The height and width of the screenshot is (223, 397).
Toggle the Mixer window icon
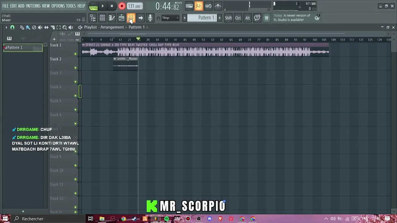[x=131, y=18]
